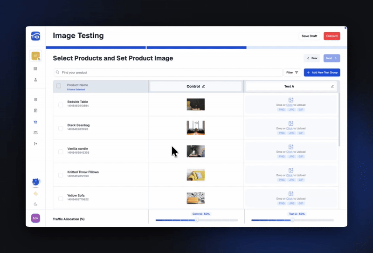The image size is (373, 253).
Task: Click the pencil icon for Test A
Action: [332, 86]
